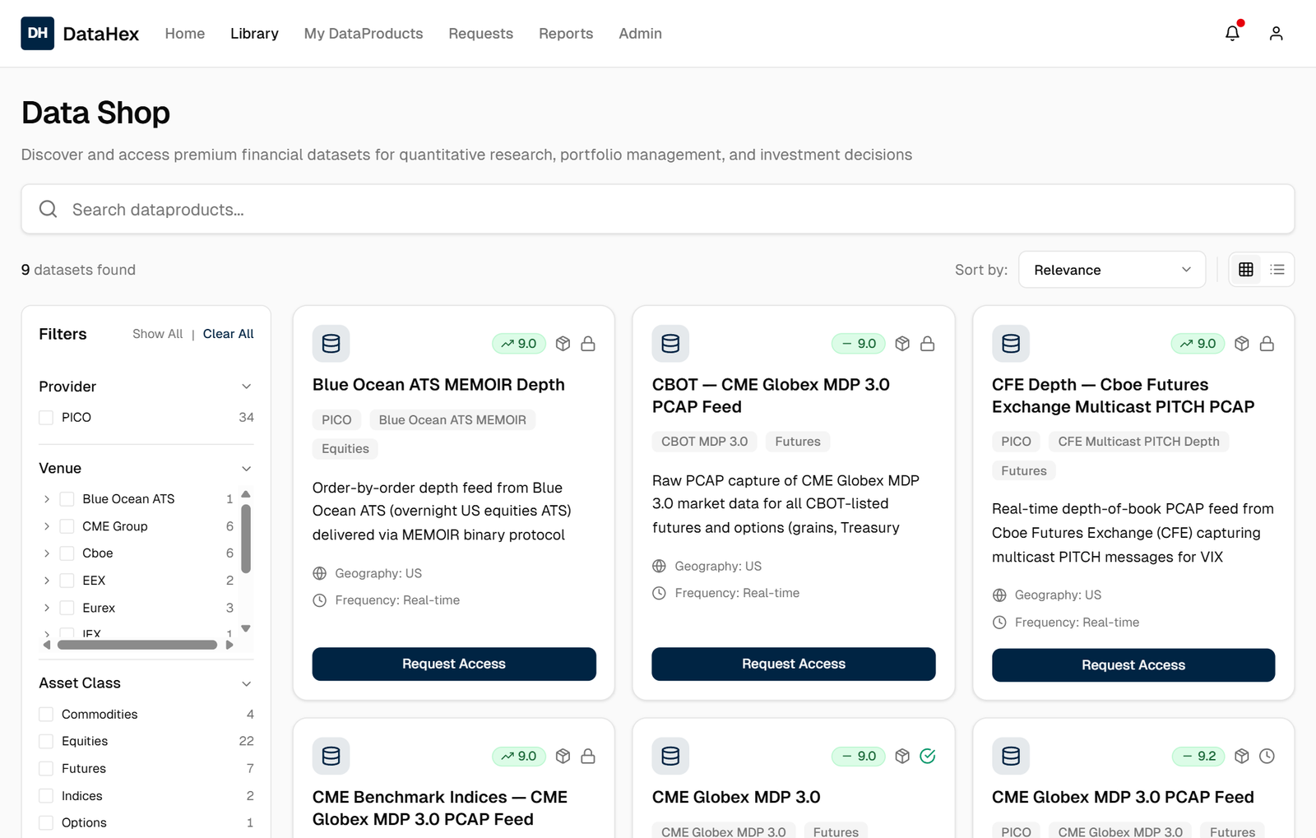
Task: Open the Requests nav item
Action: pos(481,34)
